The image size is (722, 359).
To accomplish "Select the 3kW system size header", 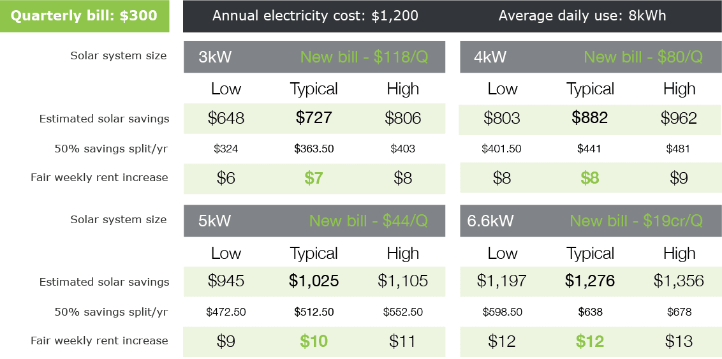I will 215,57.
